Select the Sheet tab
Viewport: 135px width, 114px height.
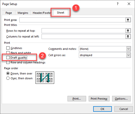pos(61,13)
